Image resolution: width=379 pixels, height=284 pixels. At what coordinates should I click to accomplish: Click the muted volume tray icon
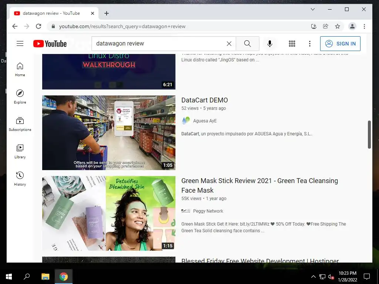(x=331, y=277)
